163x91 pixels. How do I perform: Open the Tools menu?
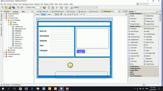61,4
